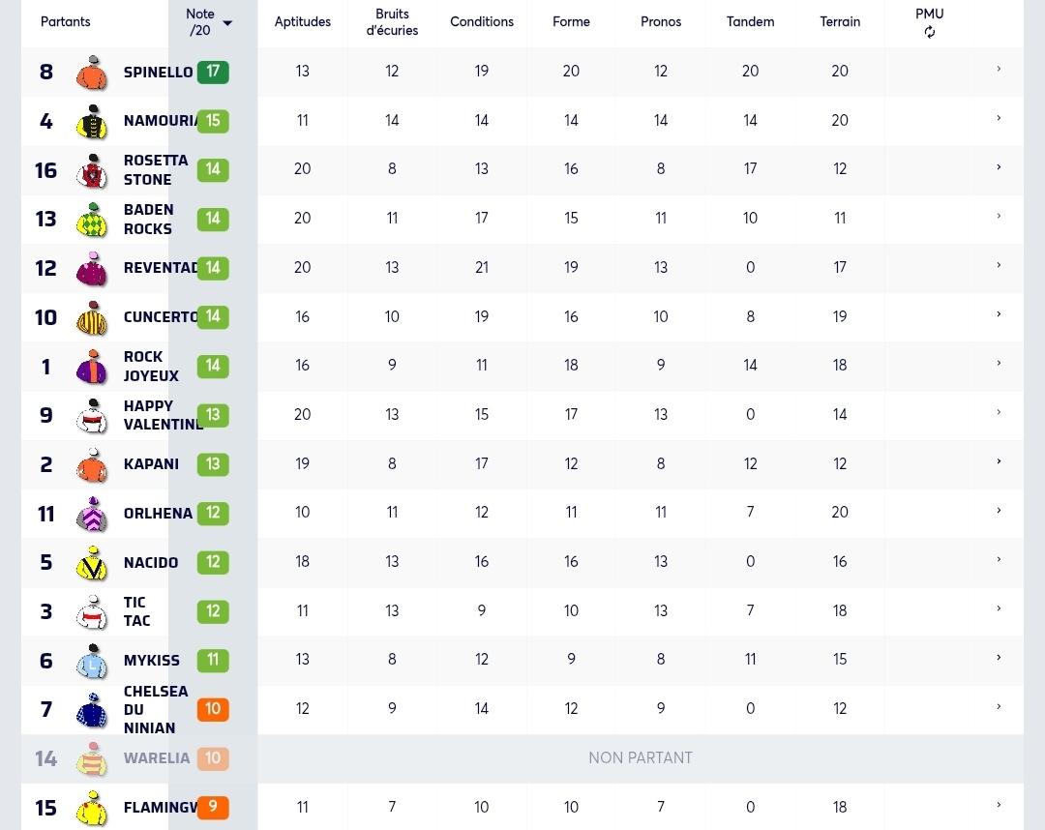
Task: Click Chelsea du Ninian's blue jockey silk
Action: click(92, 710)
